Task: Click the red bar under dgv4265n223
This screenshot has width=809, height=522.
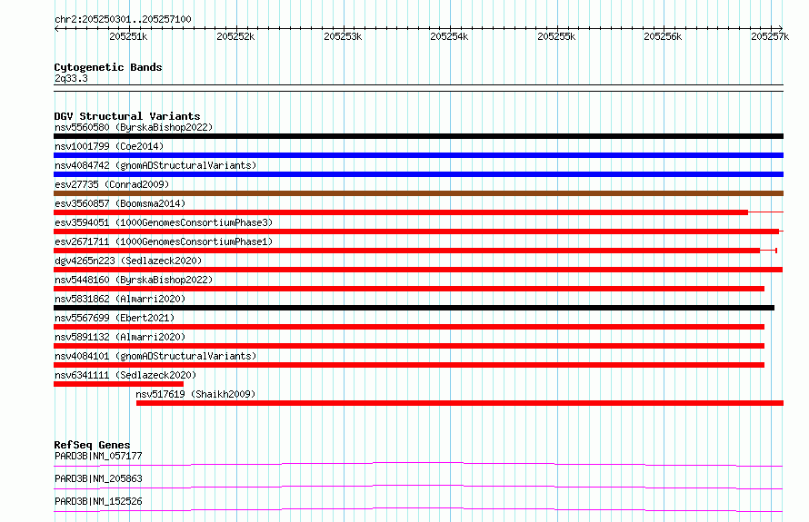Action: 418,270
